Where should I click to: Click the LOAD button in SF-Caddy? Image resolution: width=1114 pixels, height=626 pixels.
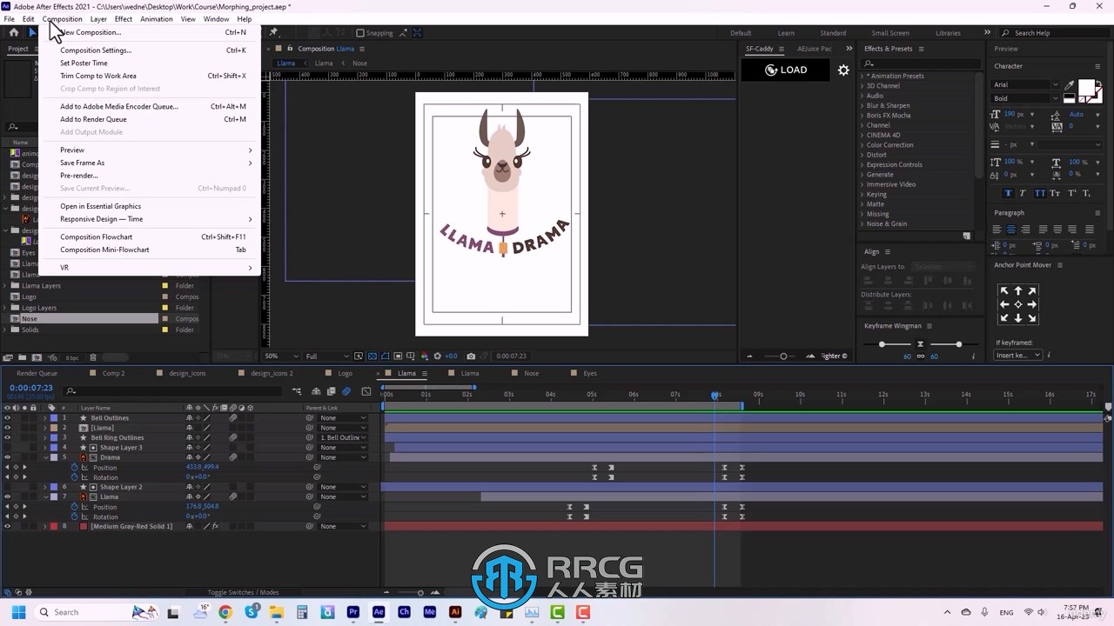[786, 70]
